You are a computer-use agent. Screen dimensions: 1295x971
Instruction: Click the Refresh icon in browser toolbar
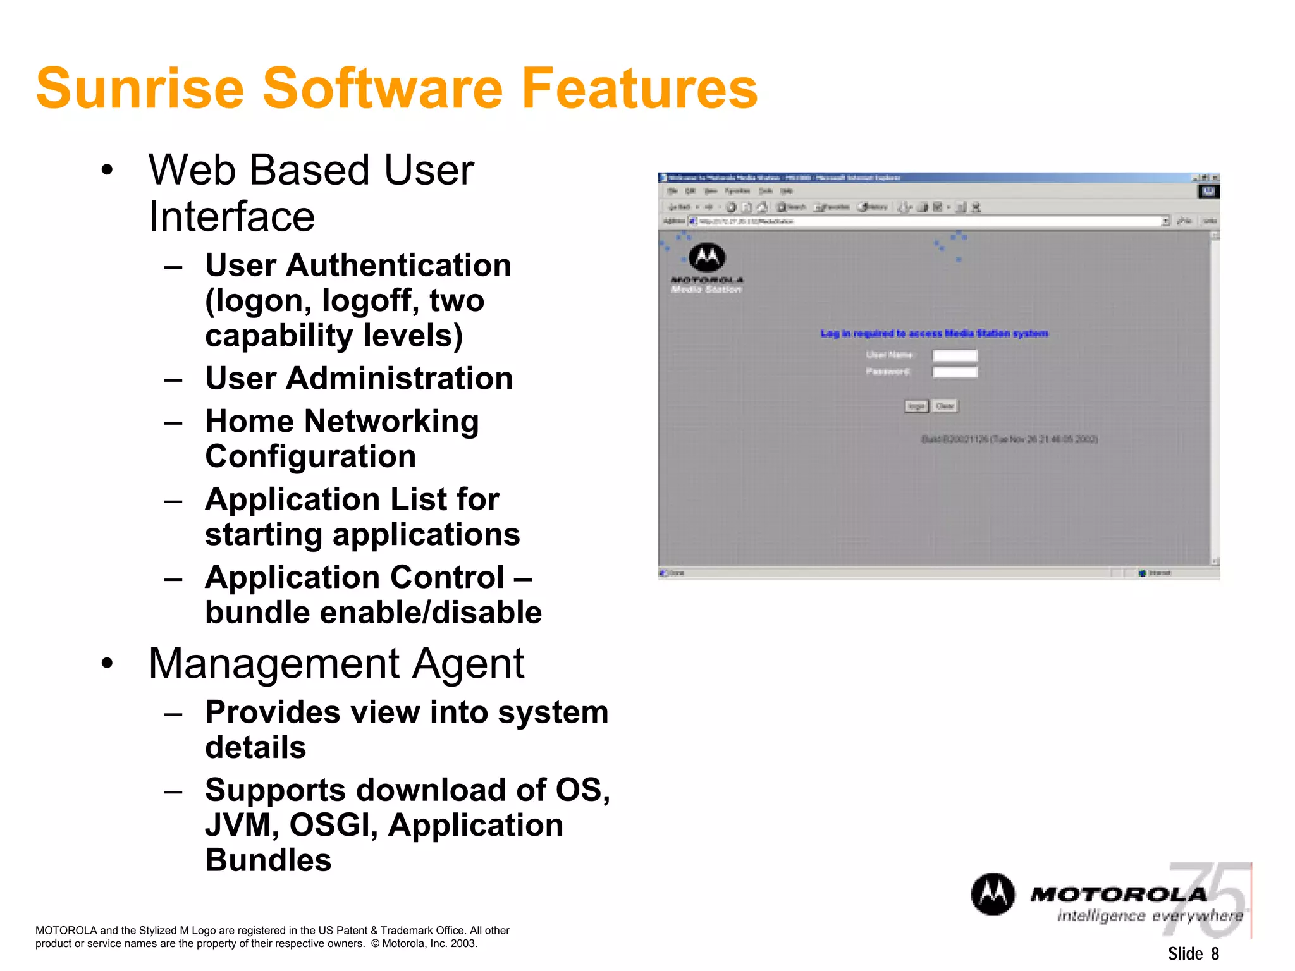click(x=746, y=207)
